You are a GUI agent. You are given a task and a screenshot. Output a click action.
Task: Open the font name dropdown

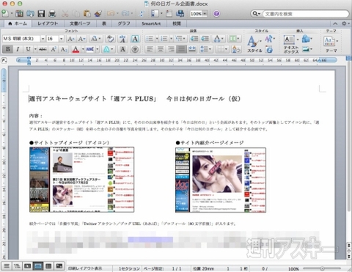click(43, 39)
